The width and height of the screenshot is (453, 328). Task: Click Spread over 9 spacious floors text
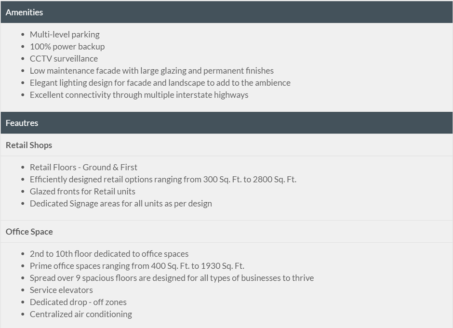172,278
